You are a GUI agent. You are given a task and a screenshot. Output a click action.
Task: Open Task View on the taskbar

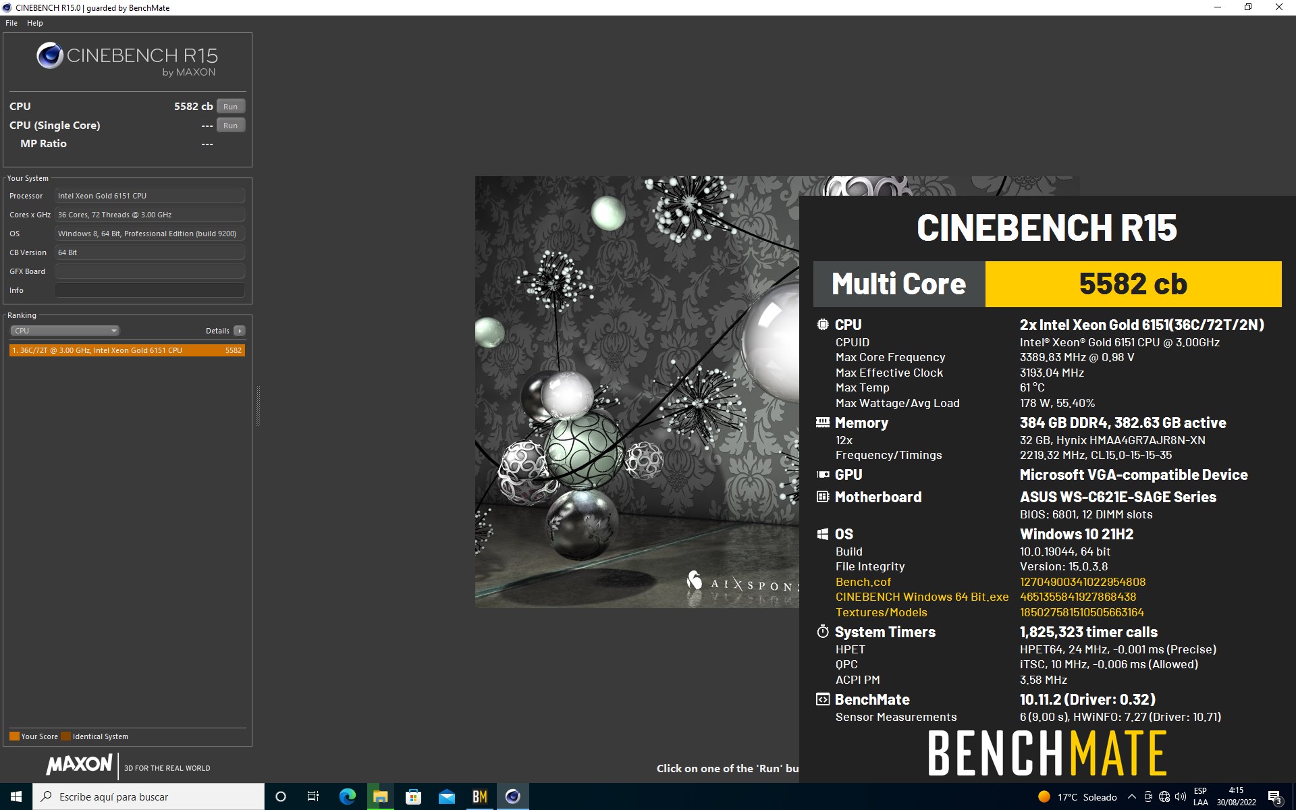(x=313, y=796)
